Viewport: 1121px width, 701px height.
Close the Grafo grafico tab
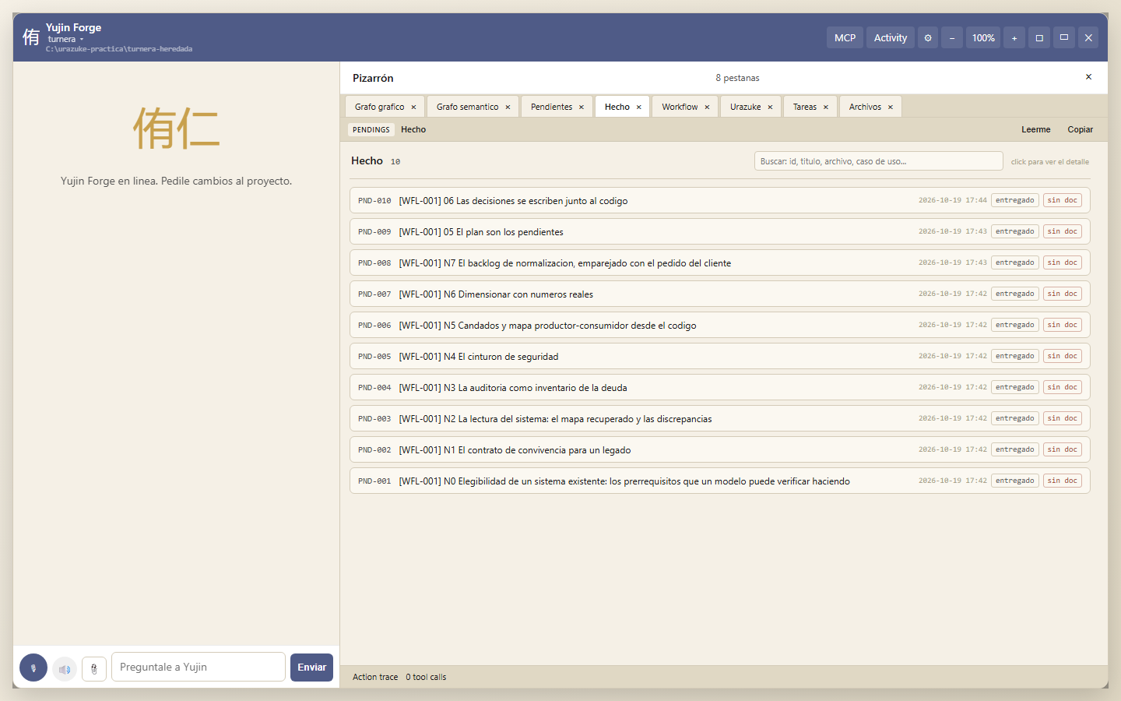413,107
